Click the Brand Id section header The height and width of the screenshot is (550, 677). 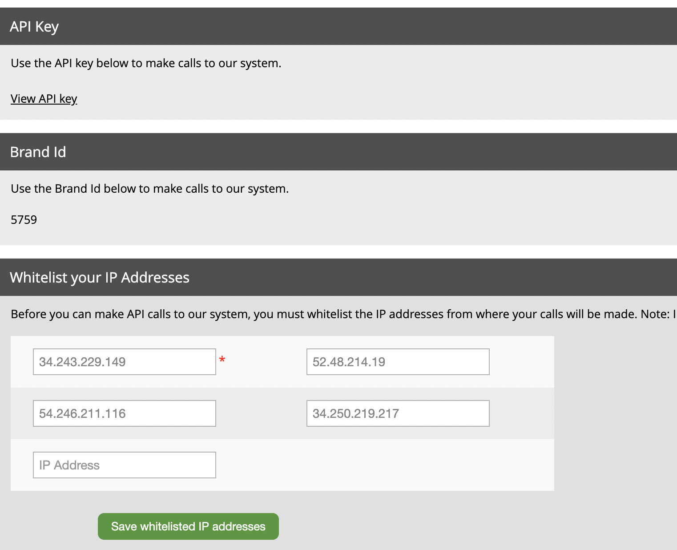coord(338,152)
